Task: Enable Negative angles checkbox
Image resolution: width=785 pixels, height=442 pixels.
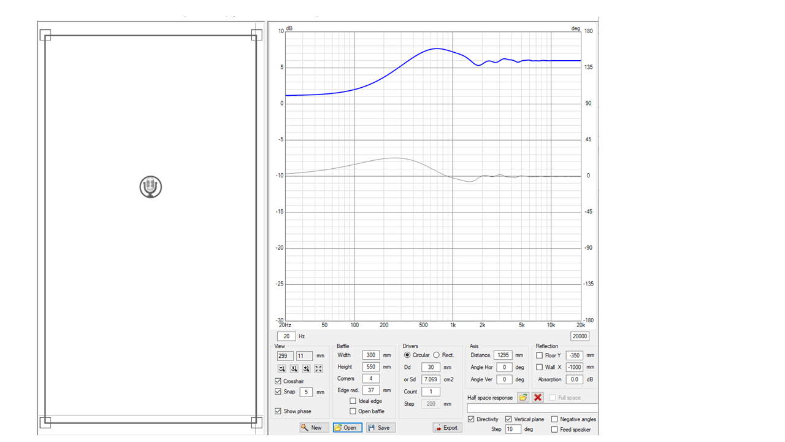Action: [x=554, y=419]
